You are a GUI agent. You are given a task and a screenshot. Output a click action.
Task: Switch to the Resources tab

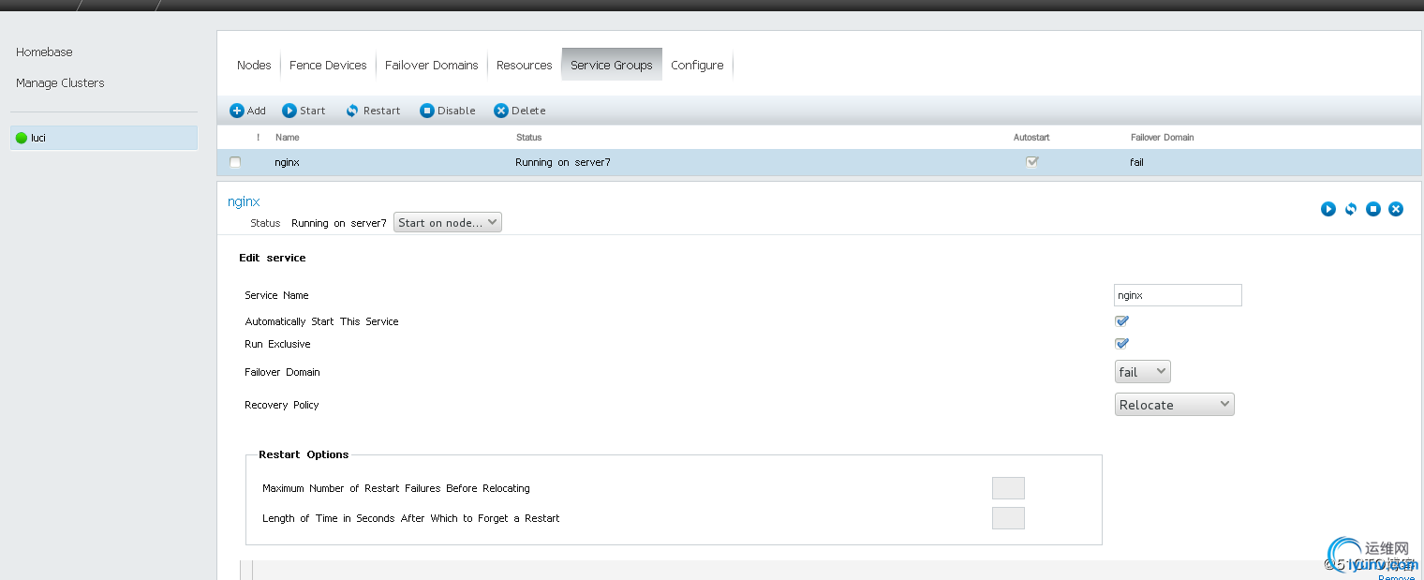(x=525, y=65)
